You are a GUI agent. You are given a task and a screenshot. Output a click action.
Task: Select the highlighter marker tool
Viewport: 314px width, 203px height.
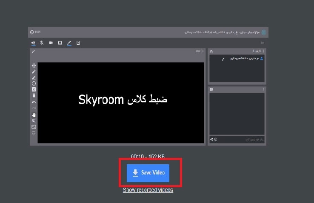[x=34, y=77]
